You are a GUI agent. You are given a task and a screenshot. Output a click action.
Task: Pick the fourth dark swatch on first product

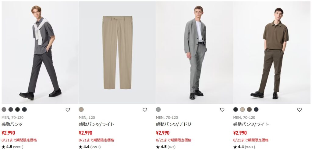coord(24,110)
